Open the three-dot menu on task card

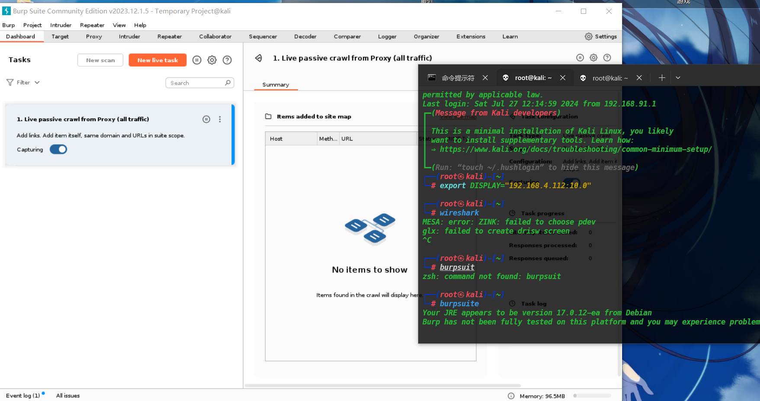point(220,119)
